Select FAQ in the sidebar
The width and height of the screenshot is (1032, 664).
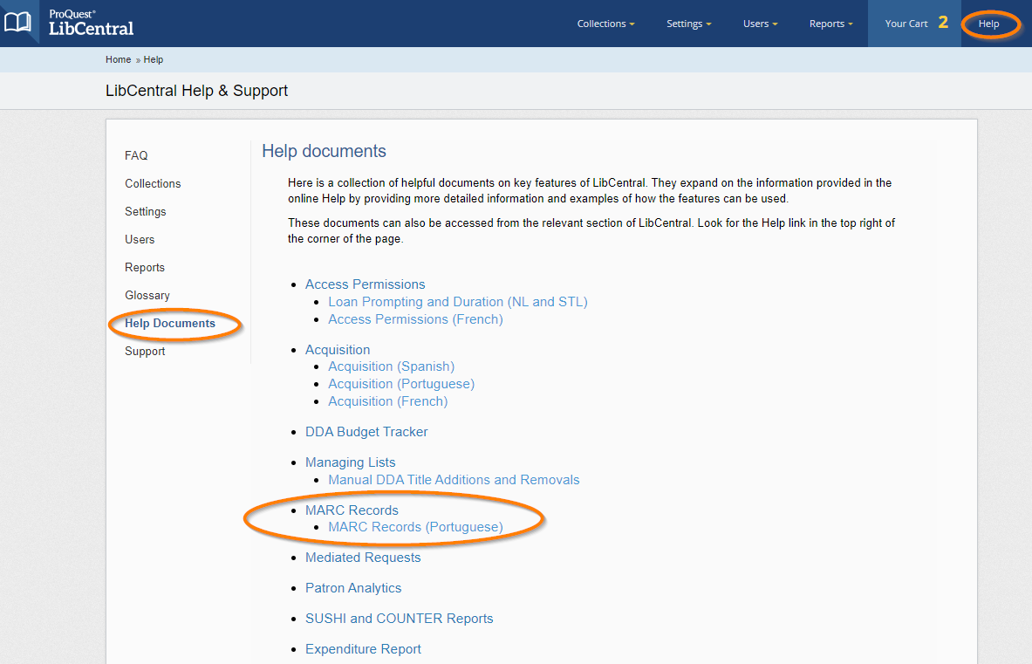[x=136, y=155]
